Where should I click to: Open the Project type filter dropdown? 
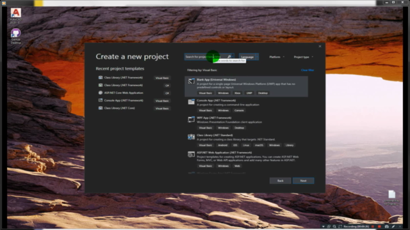(x=303, y=57)
